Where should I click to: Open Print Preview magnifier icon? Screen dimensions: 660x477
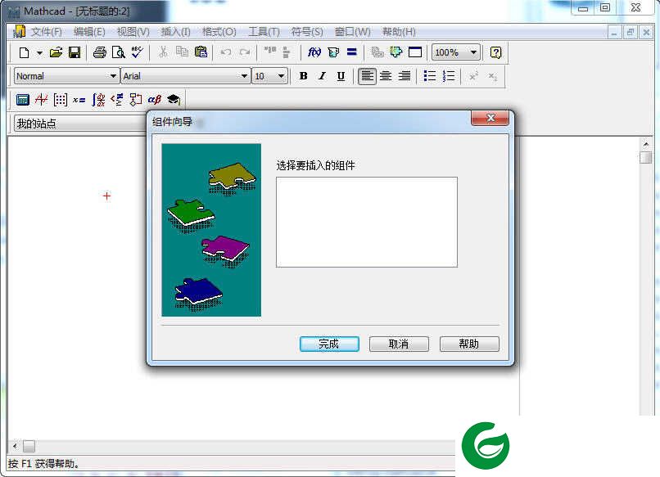pos(118,52)
